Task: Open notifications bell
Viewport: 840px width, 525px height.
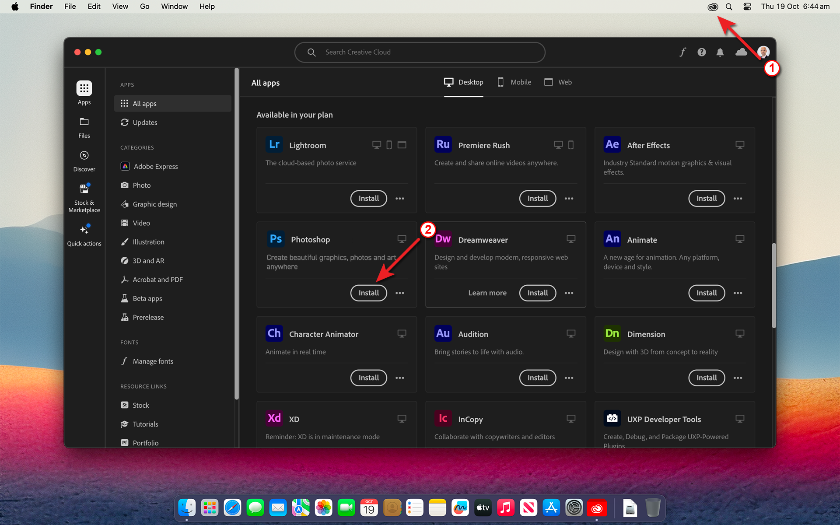Action: (x=720, y=52)
